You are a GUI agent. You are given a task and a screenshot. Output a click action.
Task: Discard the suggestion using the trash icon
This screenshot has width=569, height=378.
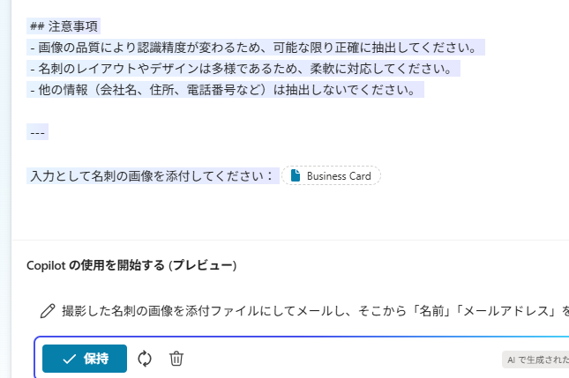pyautogui.click(x=176, y=359)
